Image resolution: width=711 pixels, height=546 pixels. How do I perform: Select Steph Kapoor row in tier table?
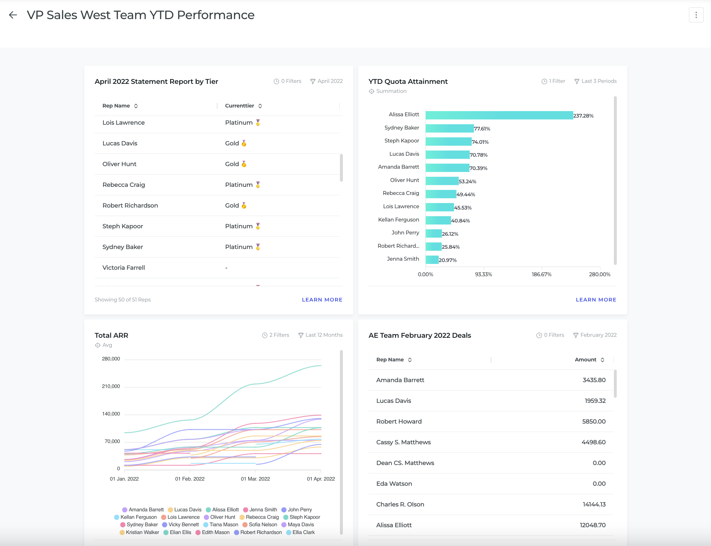point(217,226)
